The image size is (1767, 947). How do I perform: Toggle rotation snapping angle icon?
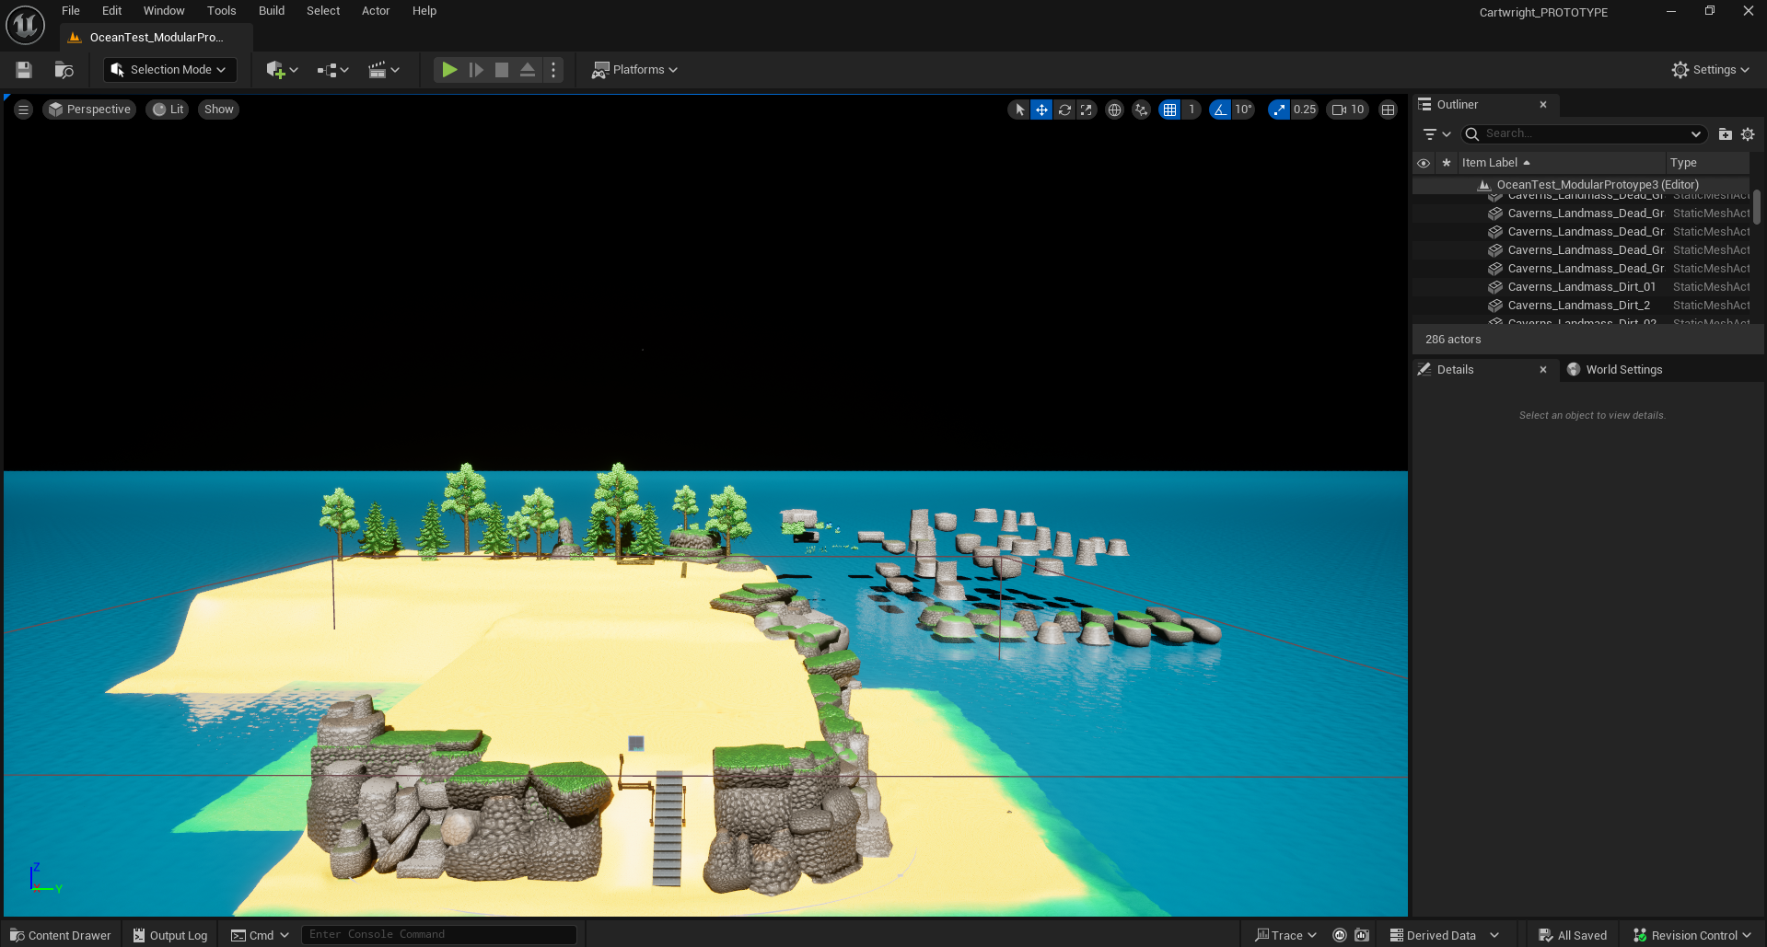[x=1220, y=110]
